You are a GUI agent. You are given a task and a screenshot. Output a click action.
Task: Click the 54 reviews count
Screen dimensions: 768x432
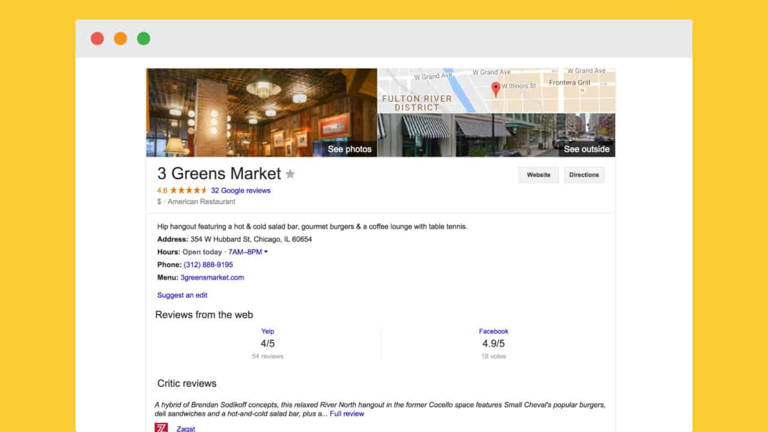(268, 356)
